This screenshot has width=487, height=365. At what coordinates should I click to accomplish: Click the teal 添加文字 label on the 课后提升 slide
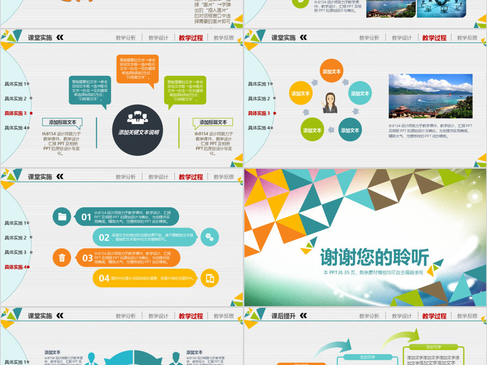[367, 357]
